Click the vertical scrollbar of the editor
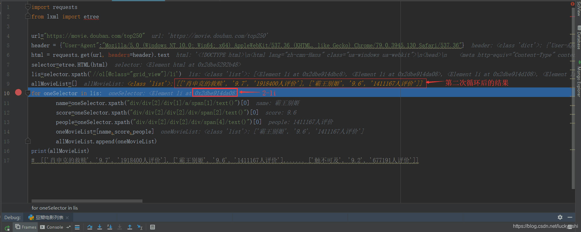Image resolution: width=581 pixels, height=232 pixels. 573,98
